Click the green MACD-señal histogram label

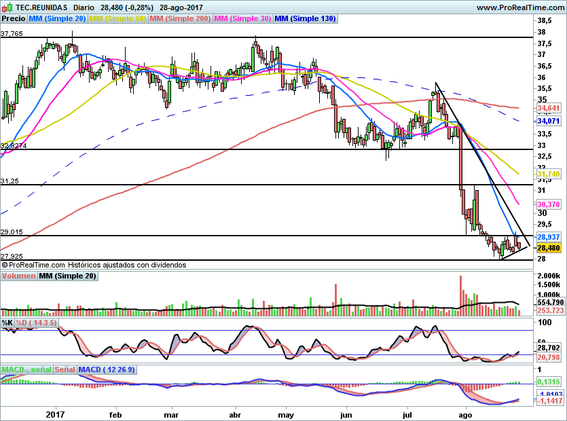(x=26, y=369)
